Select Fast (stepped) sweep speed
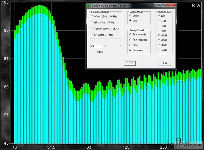Image resolution: width=204 pixels, height=150 pixels. coord(130,40)
